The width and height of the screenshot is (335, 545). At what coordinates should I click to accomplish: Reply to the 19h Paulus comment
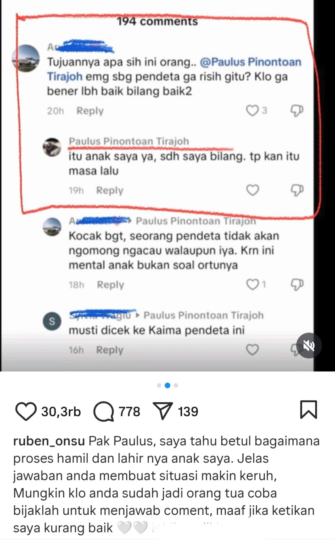(x=110, y=190)
